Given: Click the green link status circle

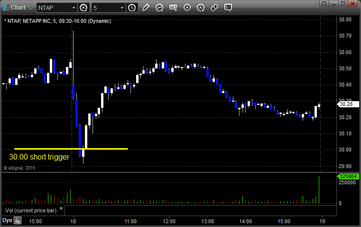Looking at the screenshot, I should [30, 8].
